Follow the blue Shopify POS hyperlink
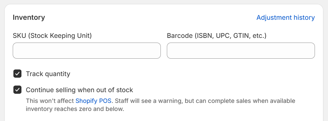Viewport: 328px width, 121px height. [93, 101]
